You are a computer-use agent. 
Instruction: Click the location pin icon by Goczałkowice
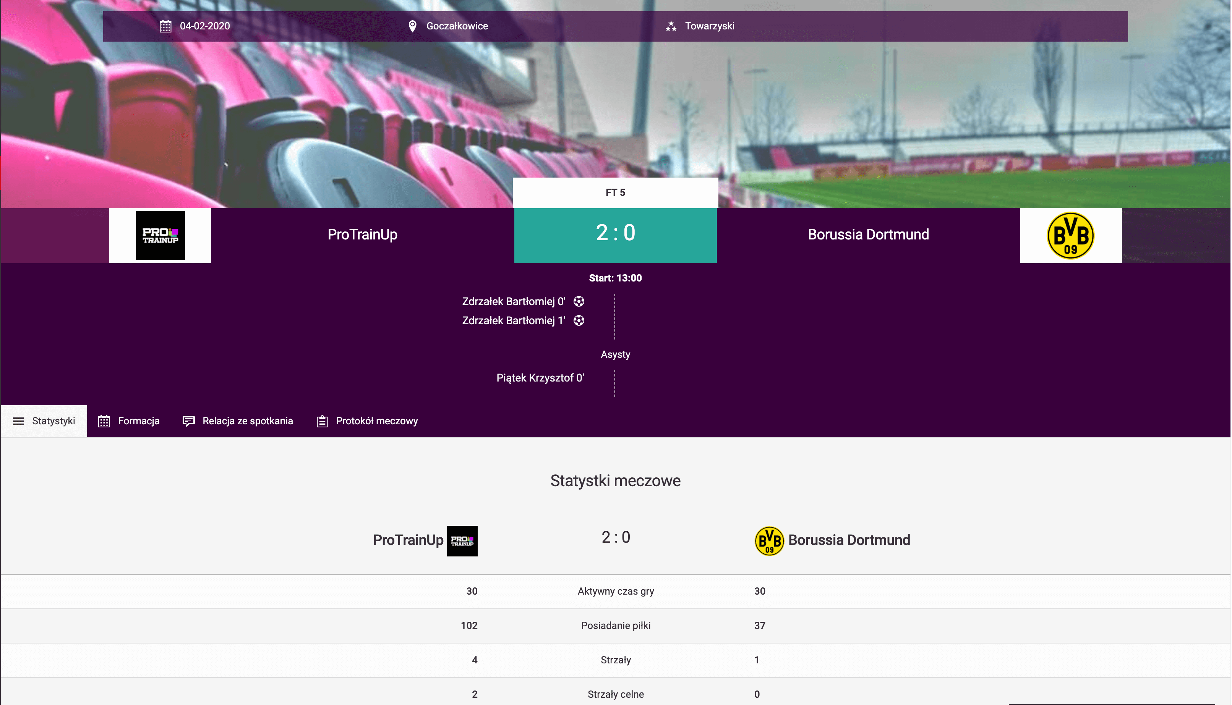412,26
